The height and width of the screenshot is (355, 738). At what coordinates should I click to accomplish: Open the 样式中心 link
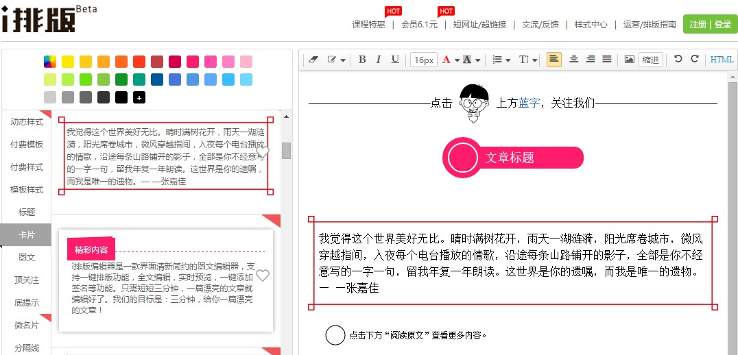pyautogui.click(x=591, y=25)
